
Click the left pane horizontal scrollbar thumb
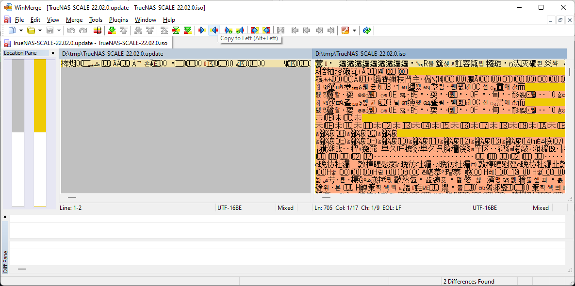[x=72, y=198]
